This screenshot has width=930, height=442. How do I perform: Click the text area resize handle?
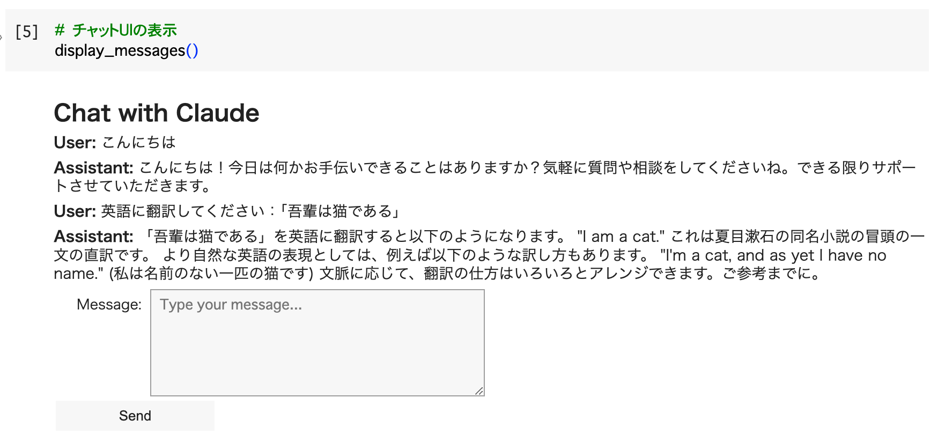pyautogui.click(x=479, y=391)
